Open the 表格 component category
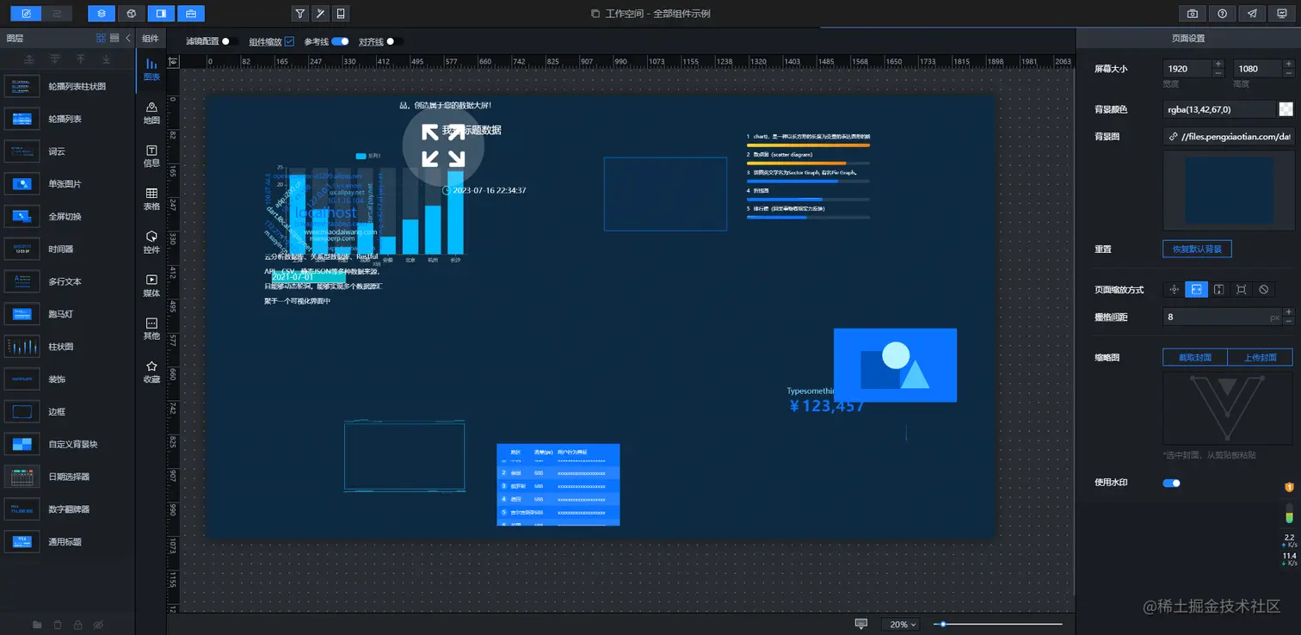1301x635 pixels. [151, 199]
